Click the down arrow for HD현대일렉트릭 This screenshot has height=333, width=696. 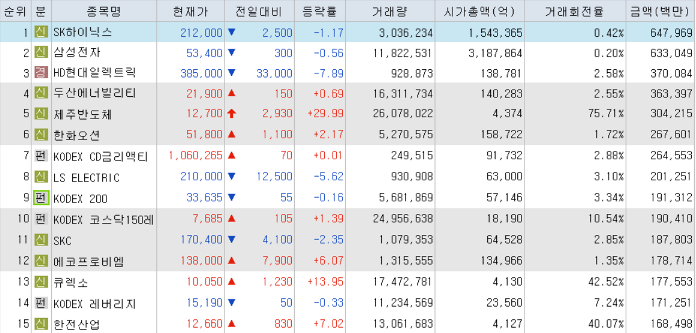(231, 73)
